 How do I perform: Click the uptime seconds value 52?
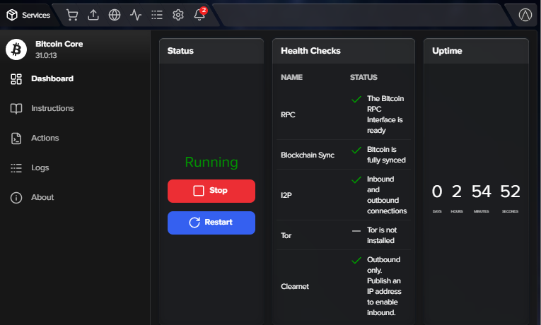510,191
